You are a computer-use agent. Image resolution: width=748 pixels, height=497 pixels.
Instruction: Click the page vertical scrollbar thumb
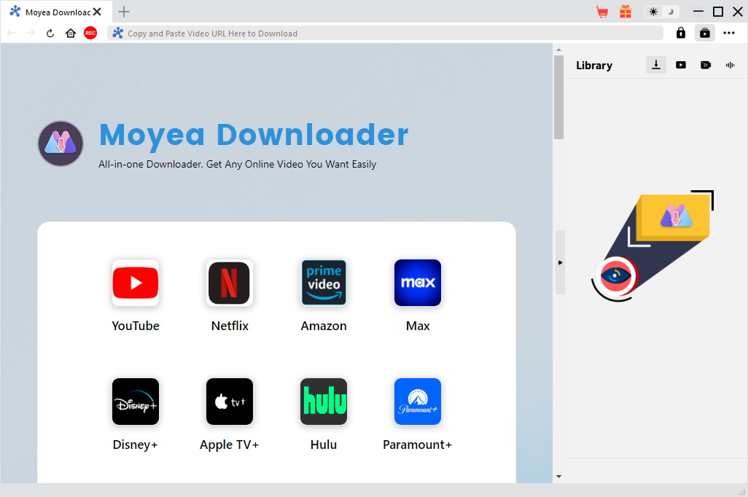(x=558, y=98)
